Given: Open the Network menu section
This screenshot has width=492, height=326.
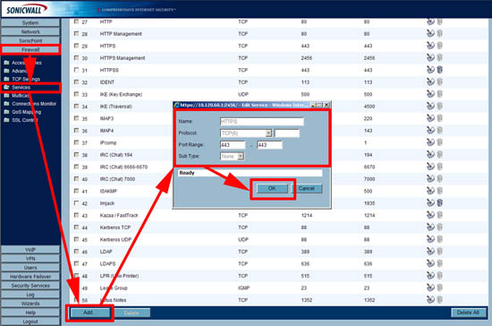Looking at the screenshot, I should tap(30, 31).
